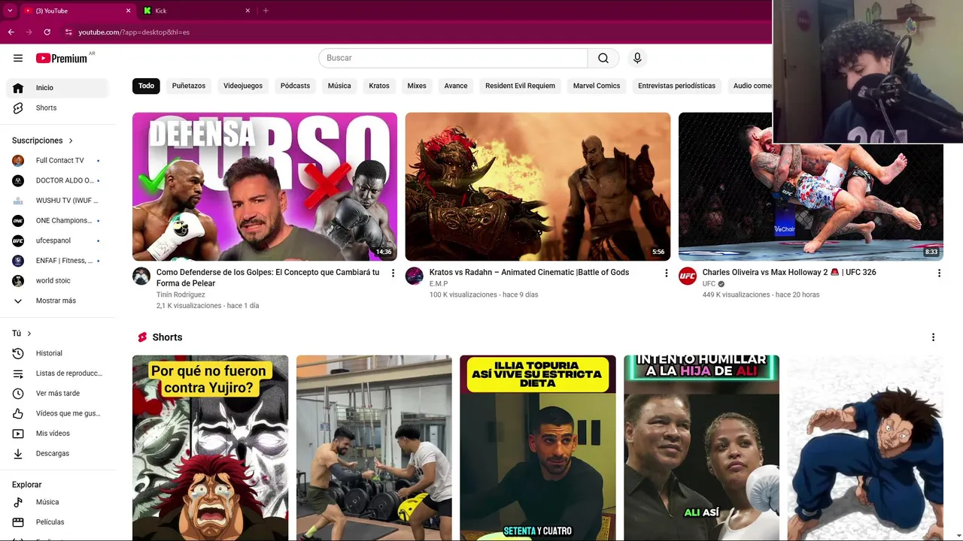Select the Marvel Comics chip

coord(597,86)
